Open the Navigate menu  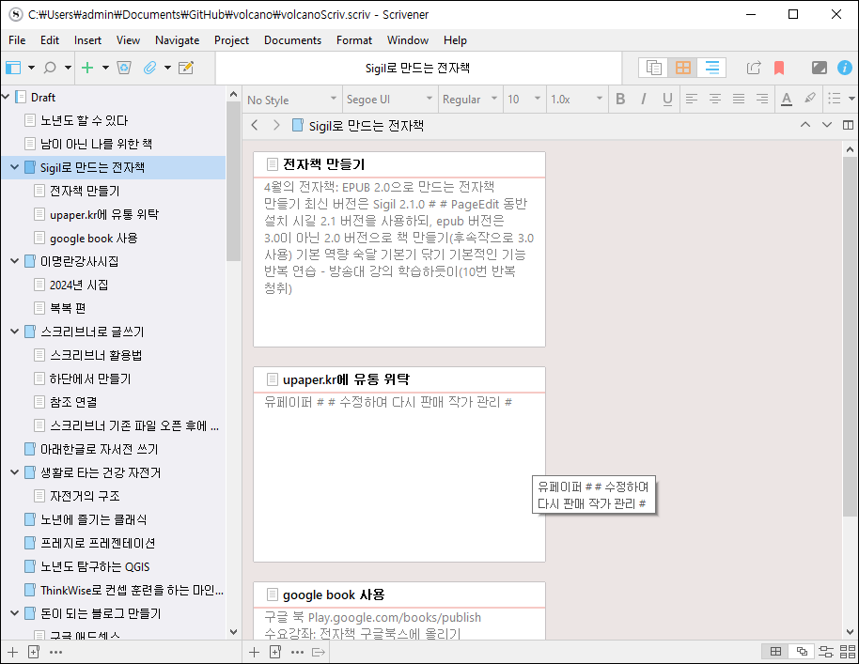(177, 40)
